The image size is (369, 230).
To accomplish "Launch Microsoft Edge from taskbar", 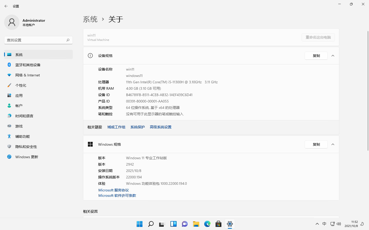I will point(207,224).
